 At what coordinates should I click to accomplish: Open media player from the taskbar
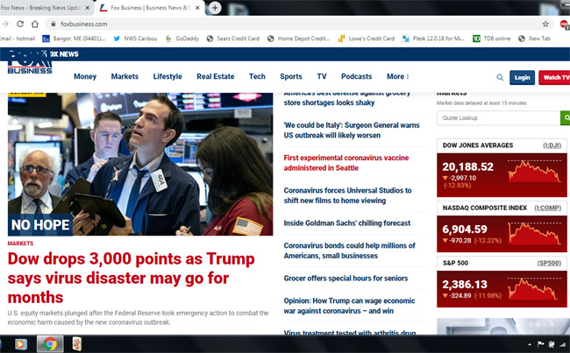(x=21, y=344)
